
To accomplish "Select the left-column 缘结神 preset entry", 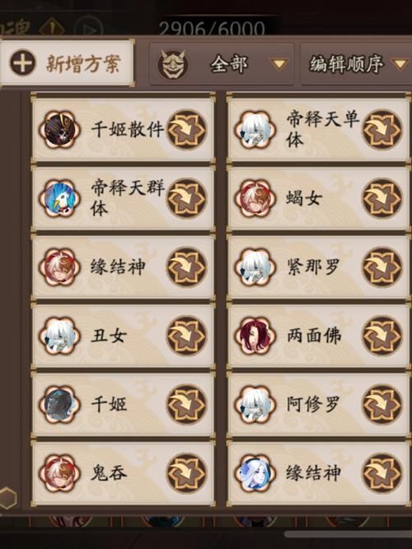I will [123, 268].
